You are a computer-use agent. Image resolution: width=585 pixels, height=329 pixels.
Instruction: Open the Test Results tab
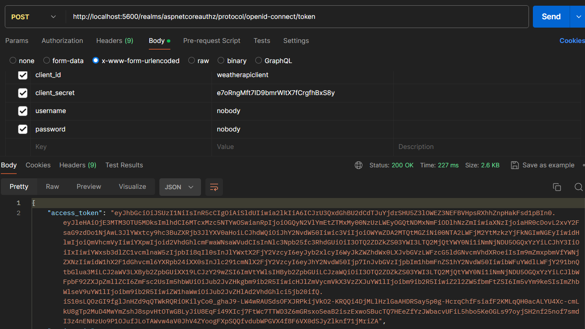(x=124, y=165)
